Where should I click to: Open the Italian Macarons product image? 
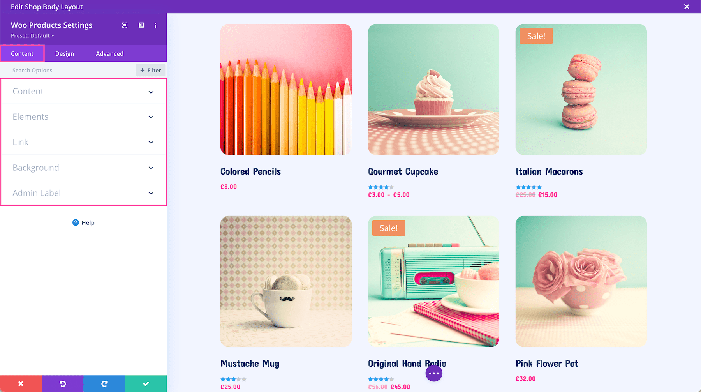[x=581, y=89]
